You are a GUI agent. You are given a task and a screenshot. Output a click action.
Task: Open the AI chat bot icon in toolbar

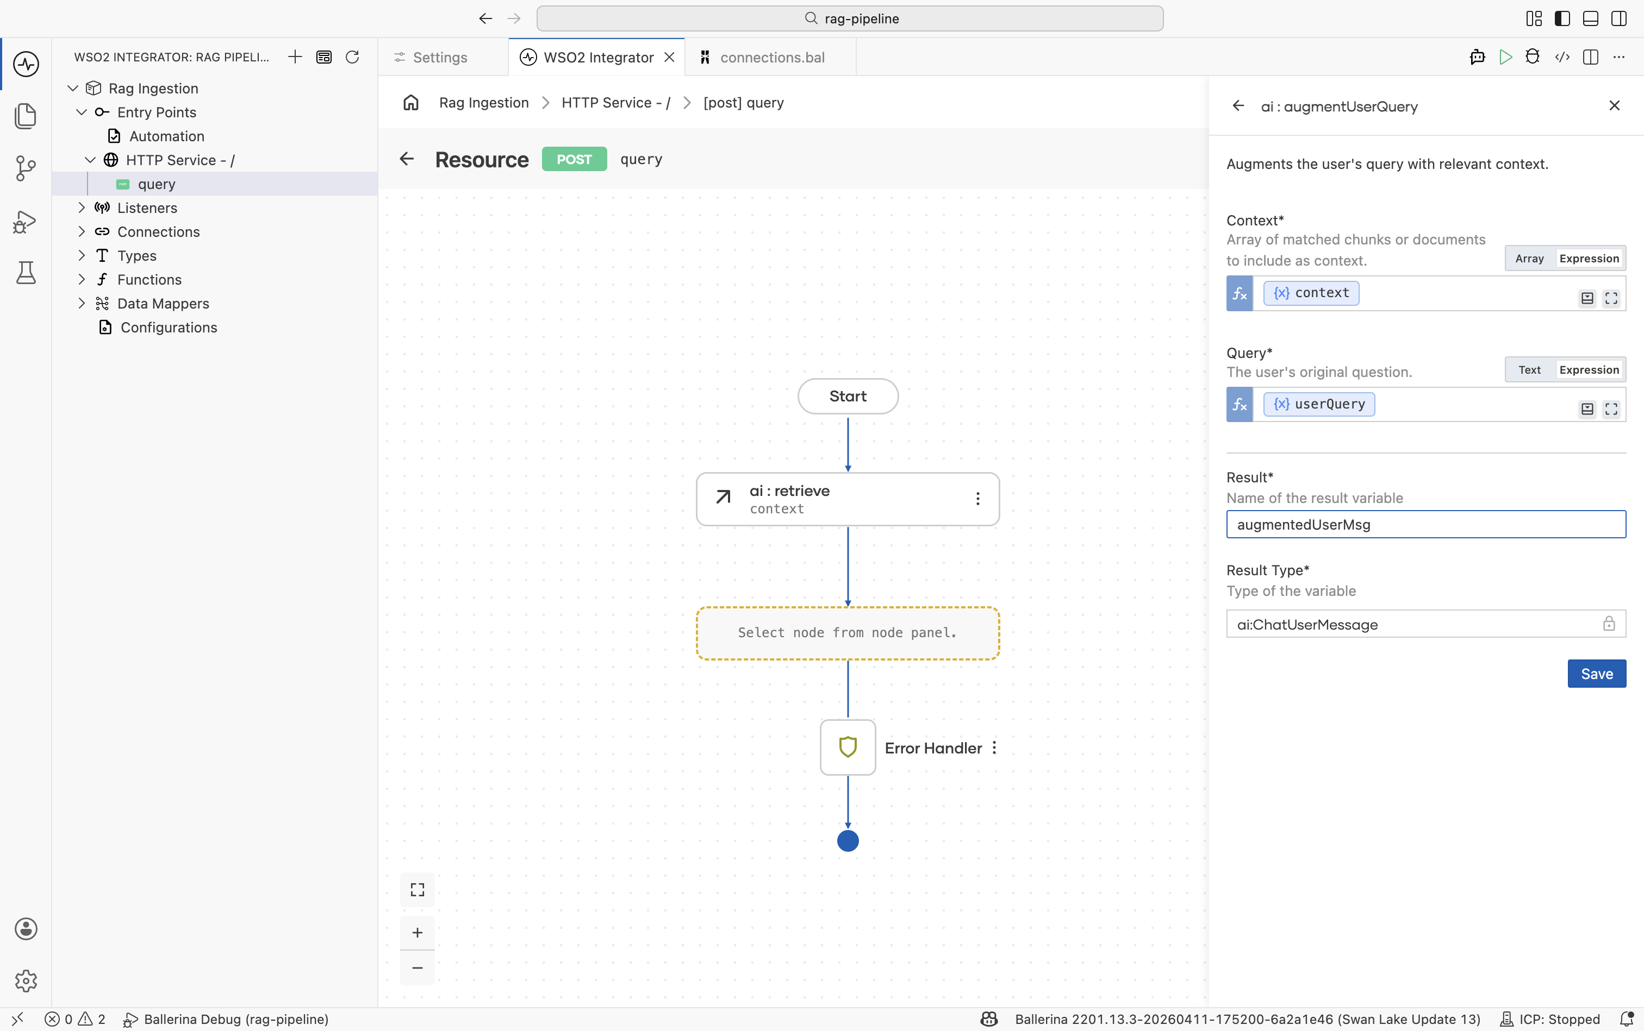click(1478, 57)
